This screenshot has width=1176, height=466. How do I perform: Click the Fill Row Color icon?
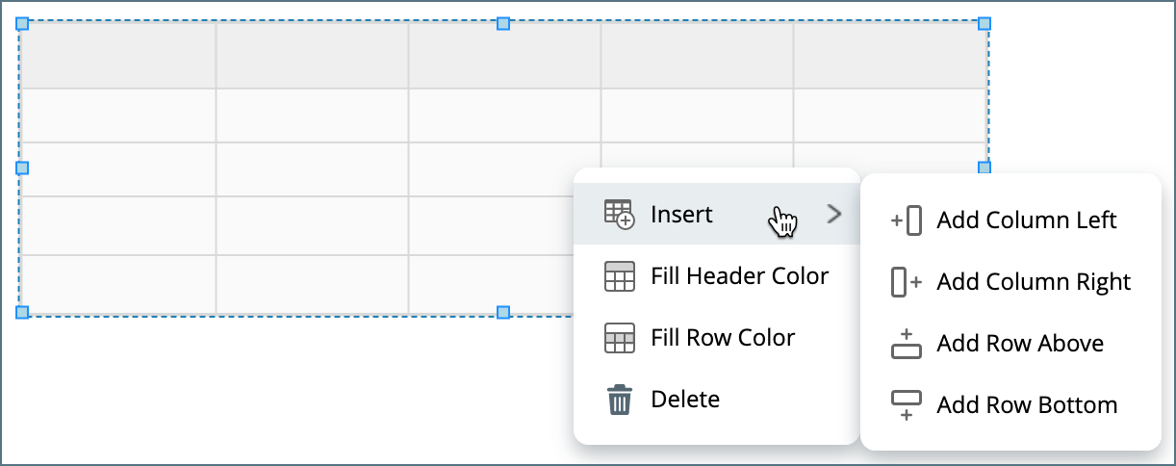[x=619, y=338]
